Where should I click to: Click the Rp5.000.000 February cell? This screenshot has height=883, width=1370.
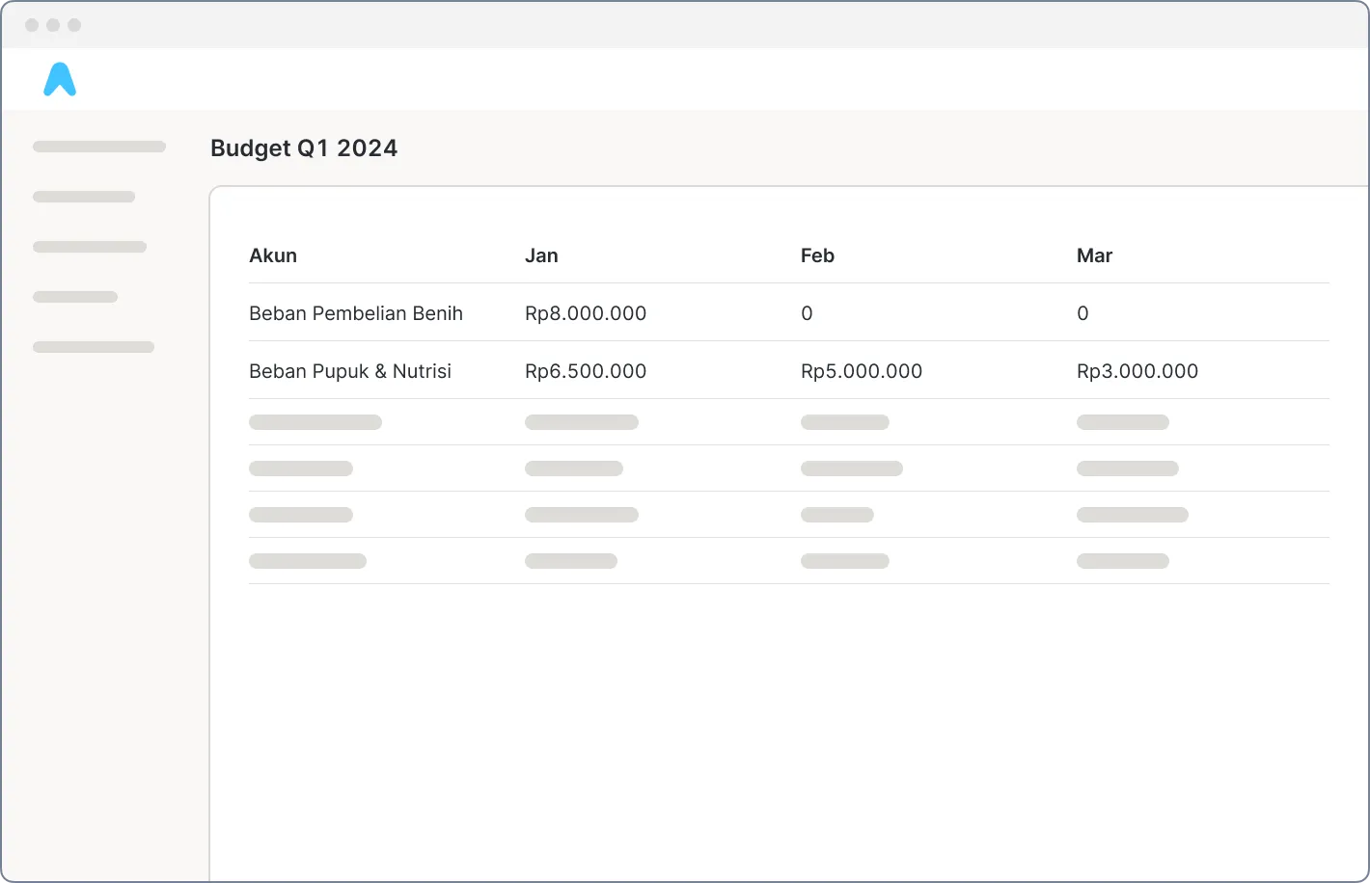[x=862, y=371]
